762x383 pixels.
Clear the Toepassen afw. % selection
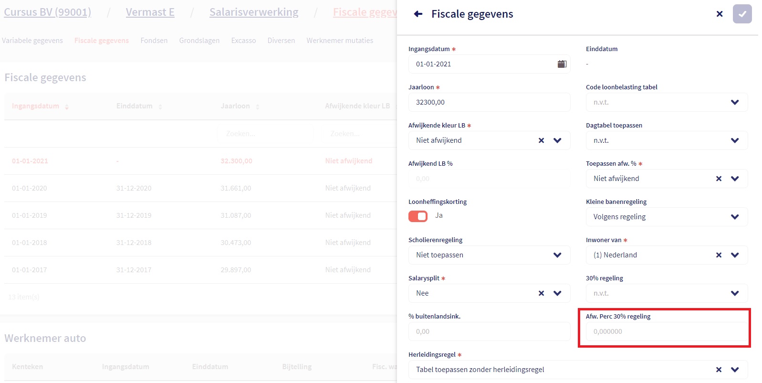click(719, 179)
